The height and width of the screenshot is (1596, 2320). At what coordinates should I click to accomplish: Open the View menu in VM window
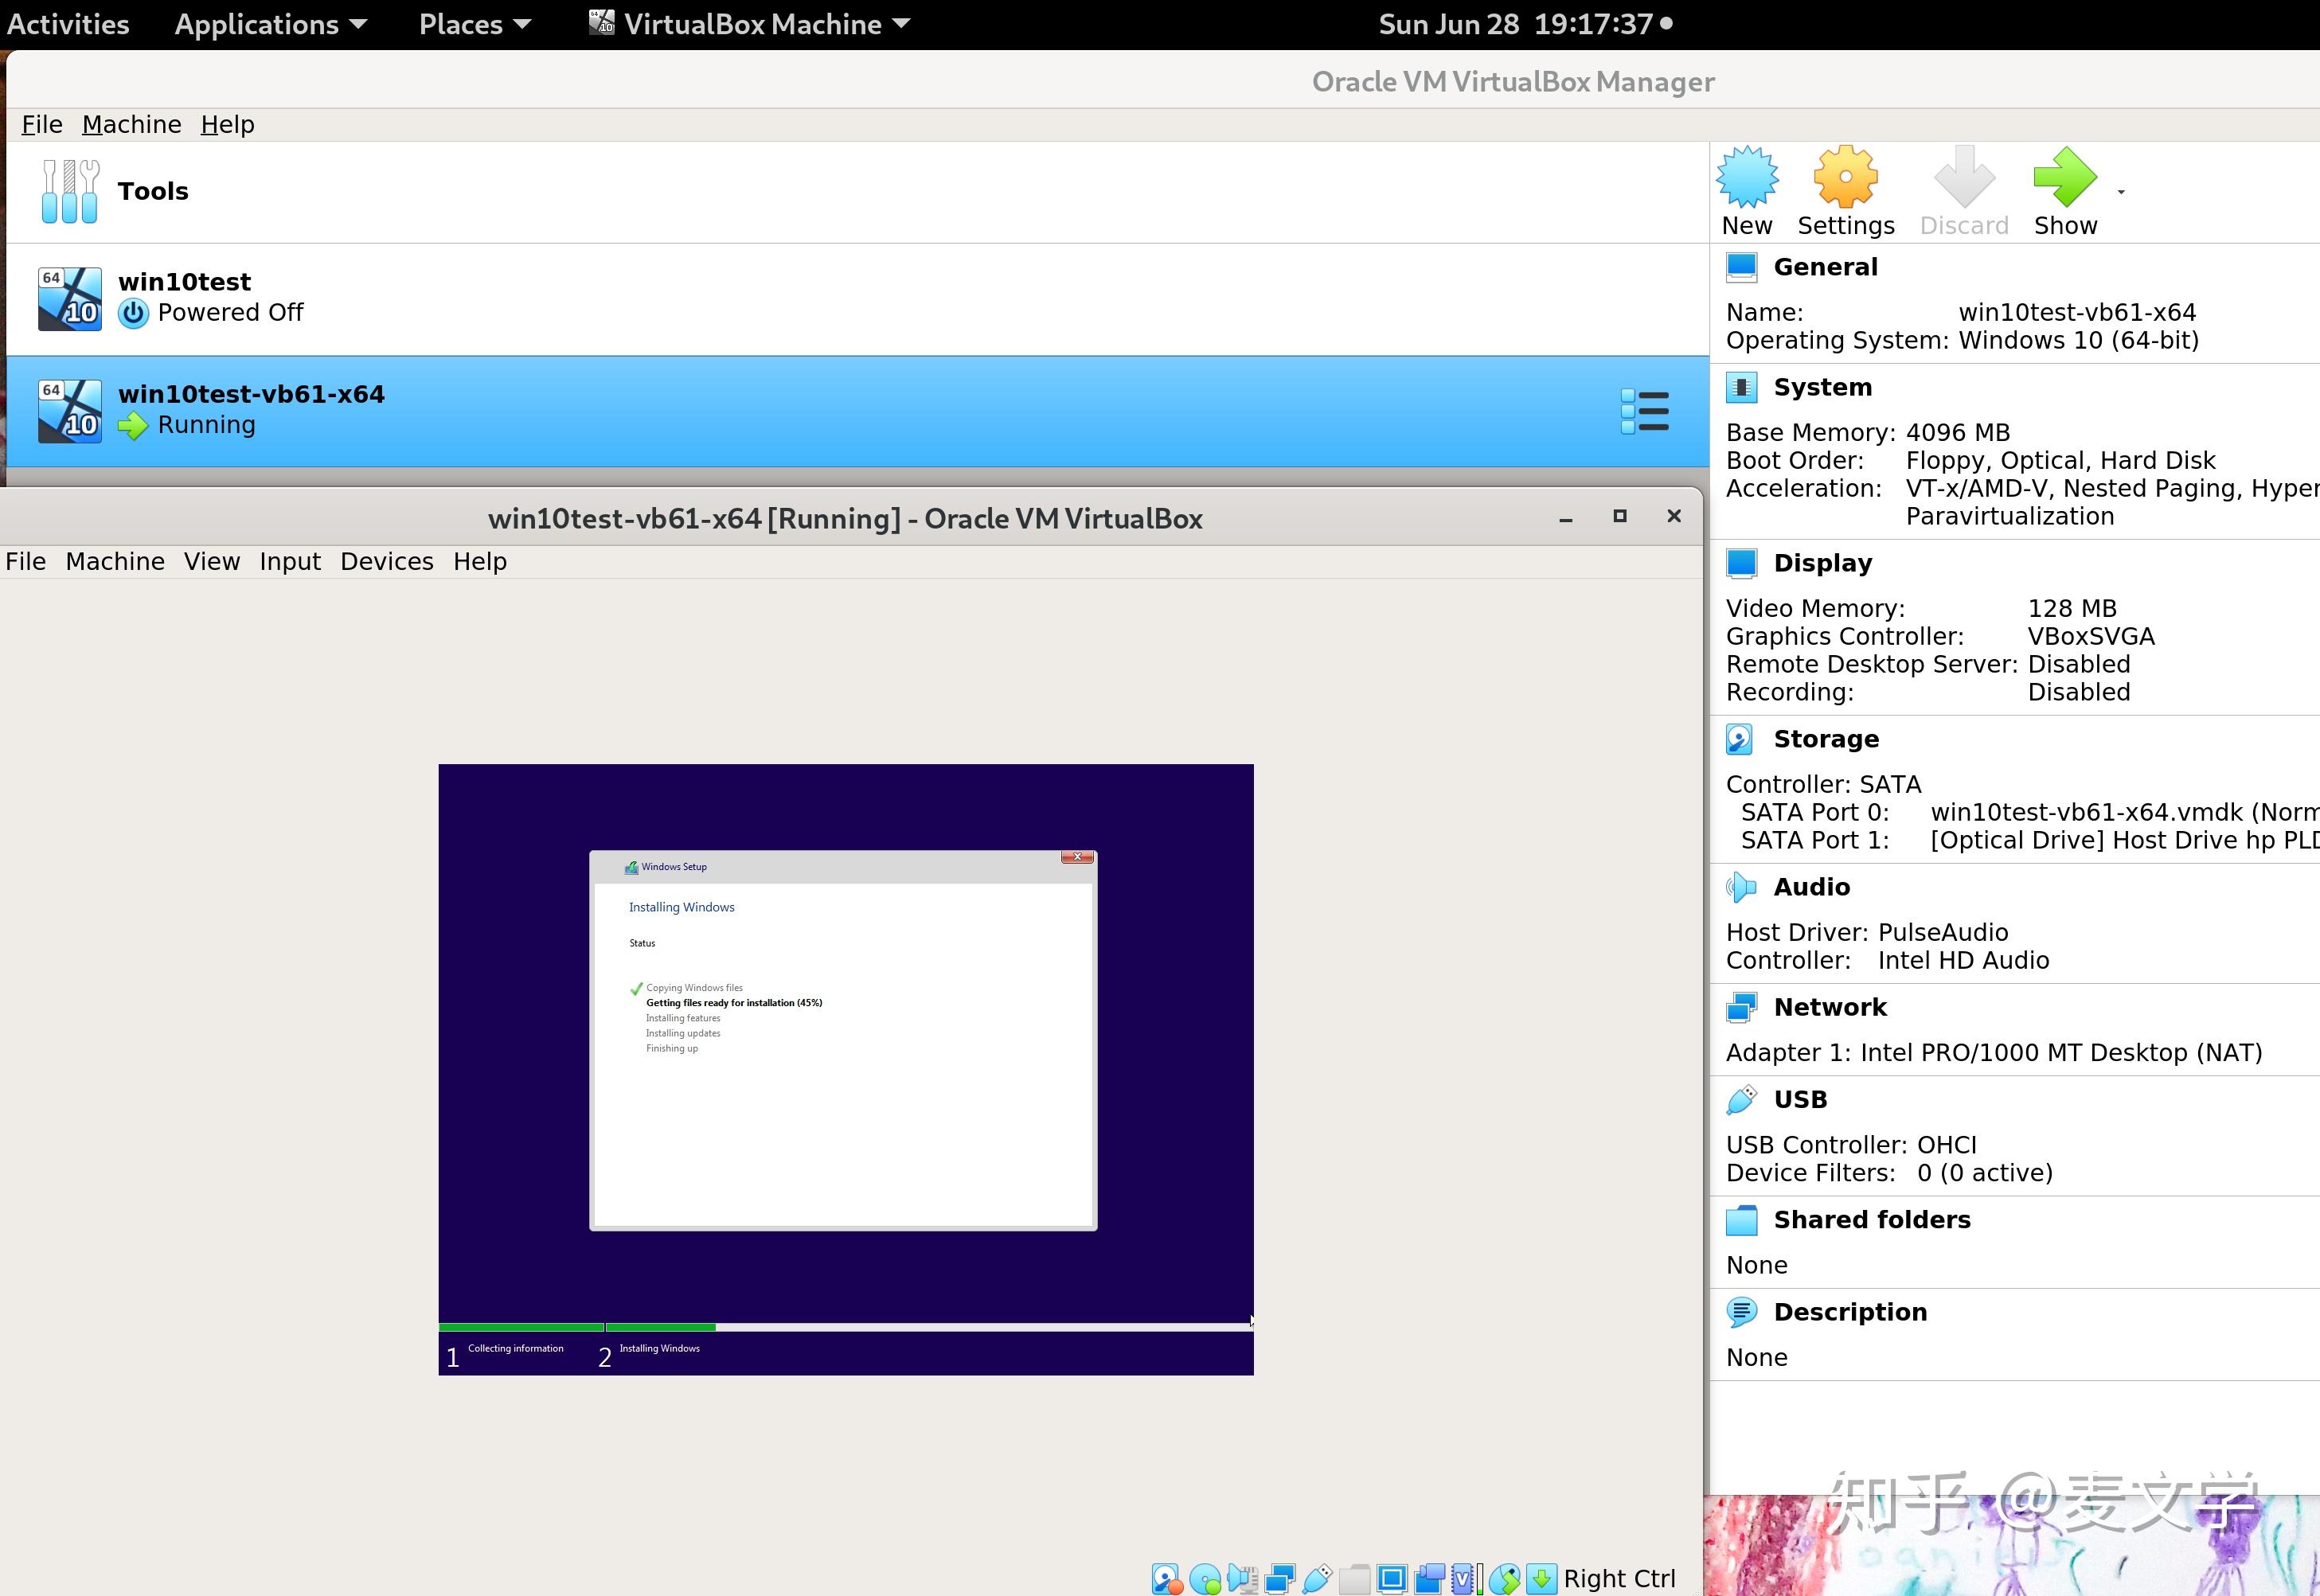click(210, 561)
